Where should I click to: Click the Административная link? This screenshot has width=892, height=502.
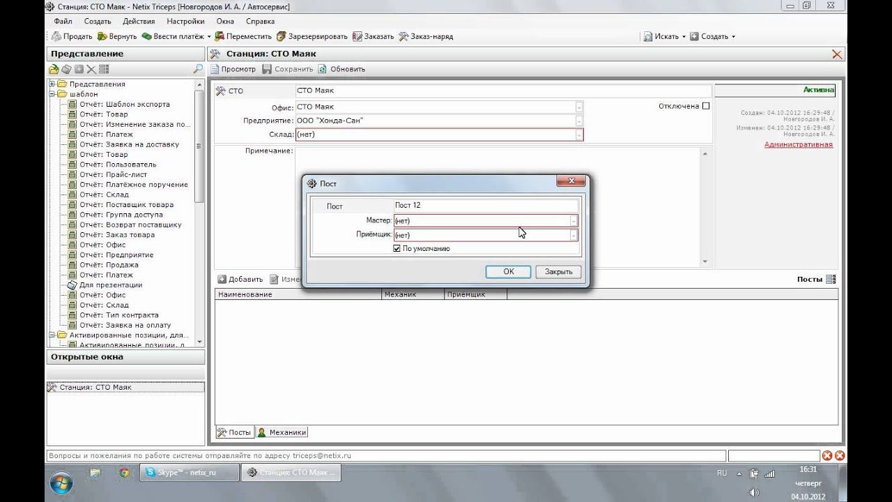point(799,144)
